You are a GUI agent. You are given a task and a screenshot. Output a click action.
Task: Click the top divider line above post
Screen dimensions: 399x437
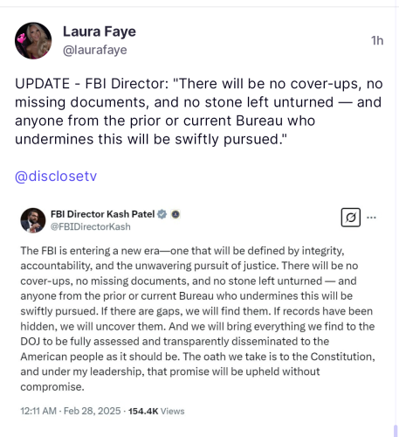197,6
